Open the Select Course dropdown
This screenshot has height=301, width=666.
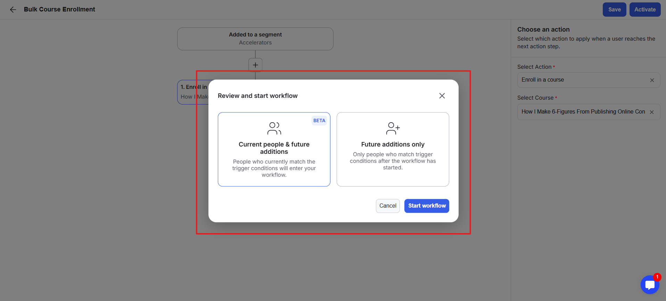click(x=583, y=112)
